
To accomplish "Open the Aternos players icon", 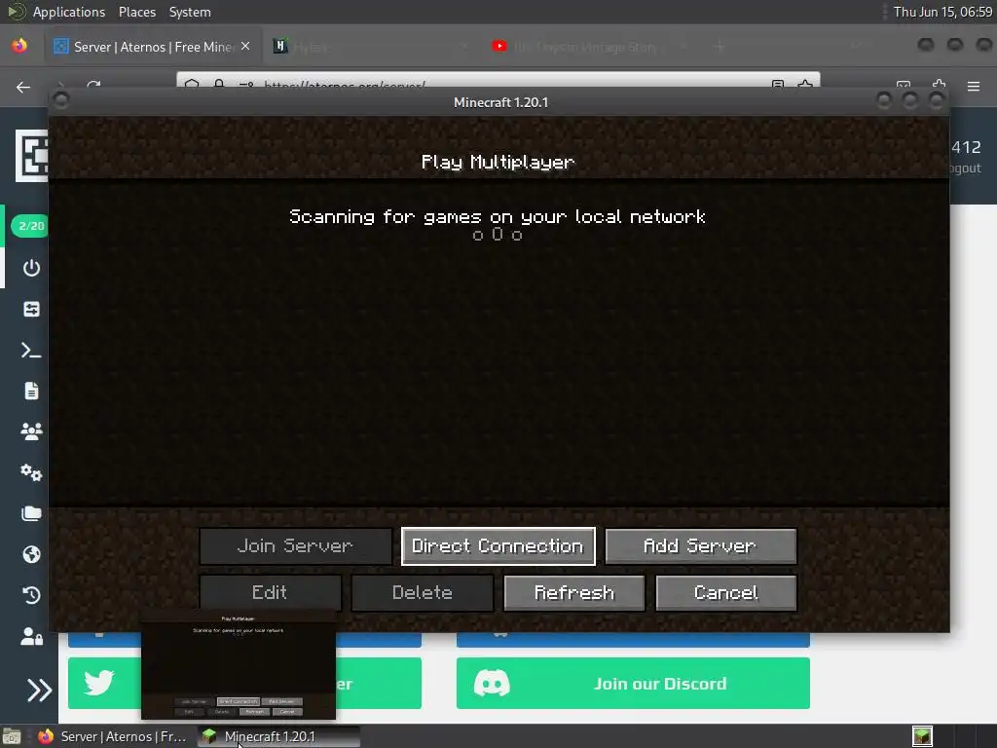I will [31, 431].
